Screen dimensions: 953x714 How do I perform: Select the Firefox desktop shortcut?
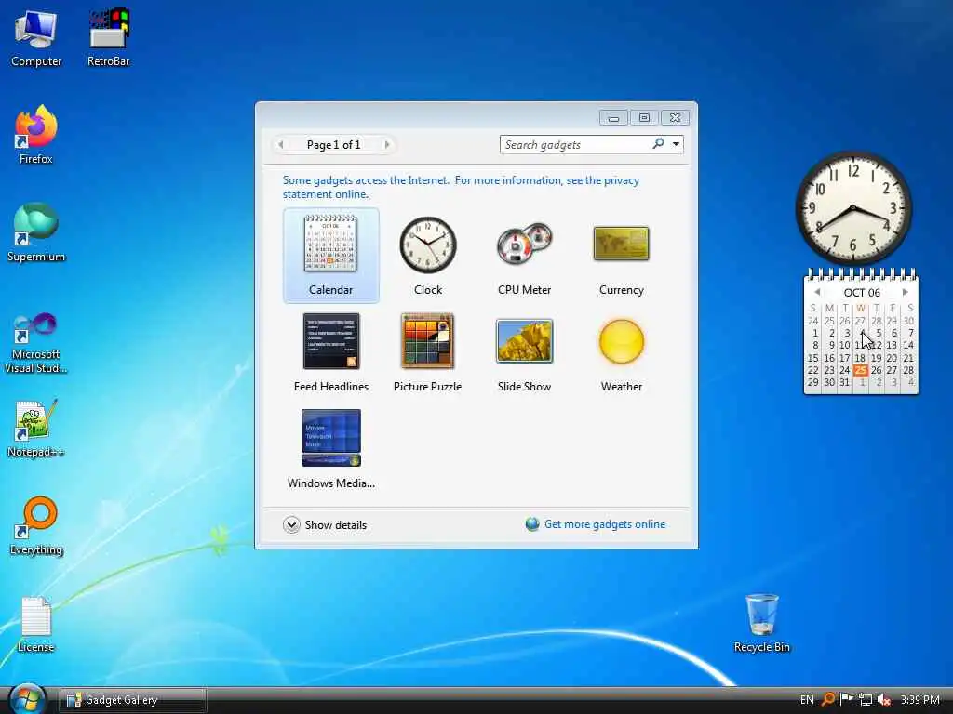tap(36, 135)
